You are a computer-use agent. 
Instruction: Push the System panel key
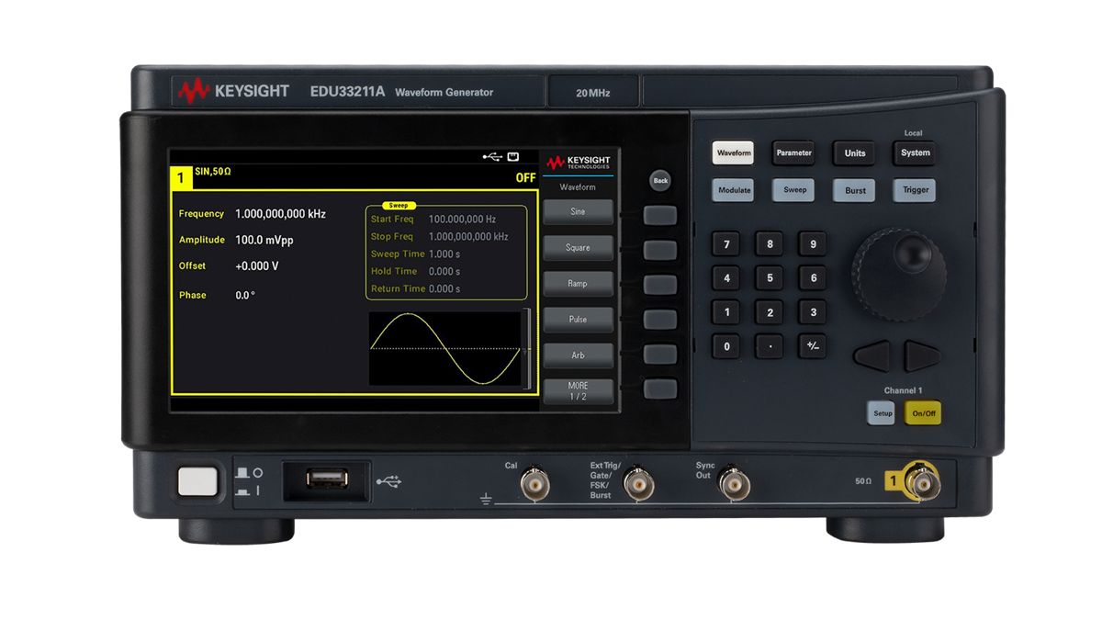pyautogui.click(x=915, y=152)
